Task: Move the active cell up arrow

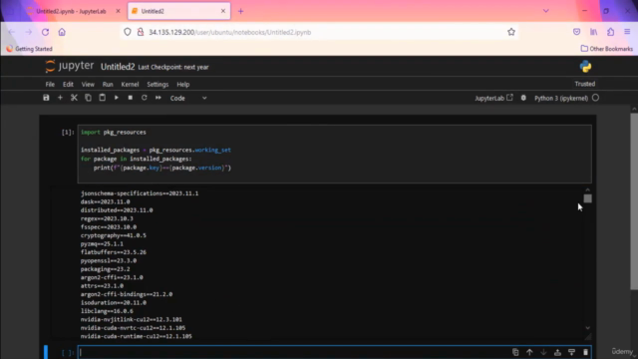Action: point(529,352)
